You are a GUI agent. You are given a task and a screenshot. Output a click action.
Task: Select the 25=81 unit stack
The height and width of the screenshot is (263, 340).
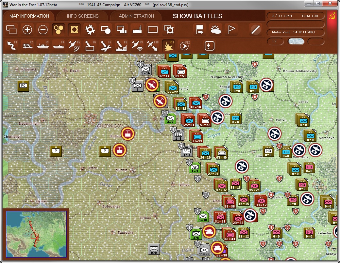pyautogui.click(x=188, y=120)
